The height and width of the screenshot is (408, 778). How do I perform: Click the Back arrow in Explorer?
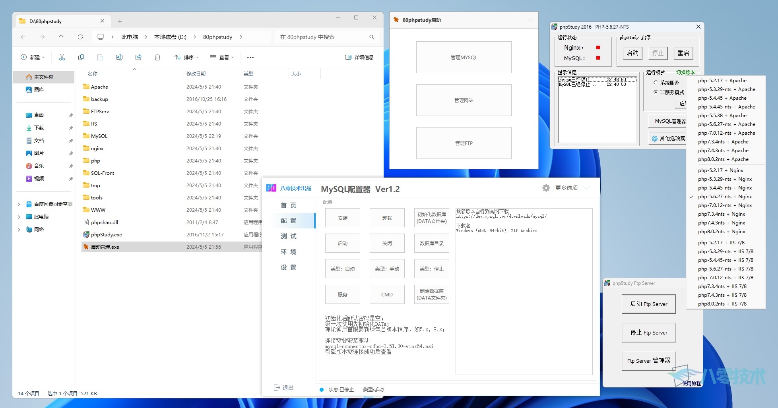[23, 37]
